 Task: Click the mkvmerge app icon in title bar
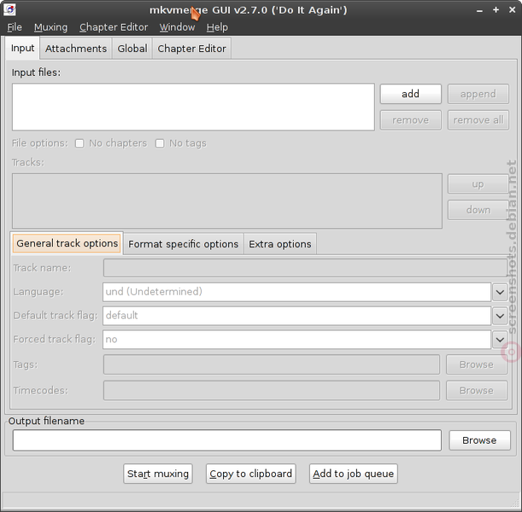(9, 9)
